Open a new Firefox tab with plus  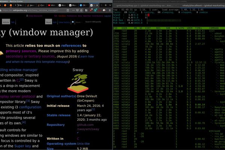click(x=106, y=5)
